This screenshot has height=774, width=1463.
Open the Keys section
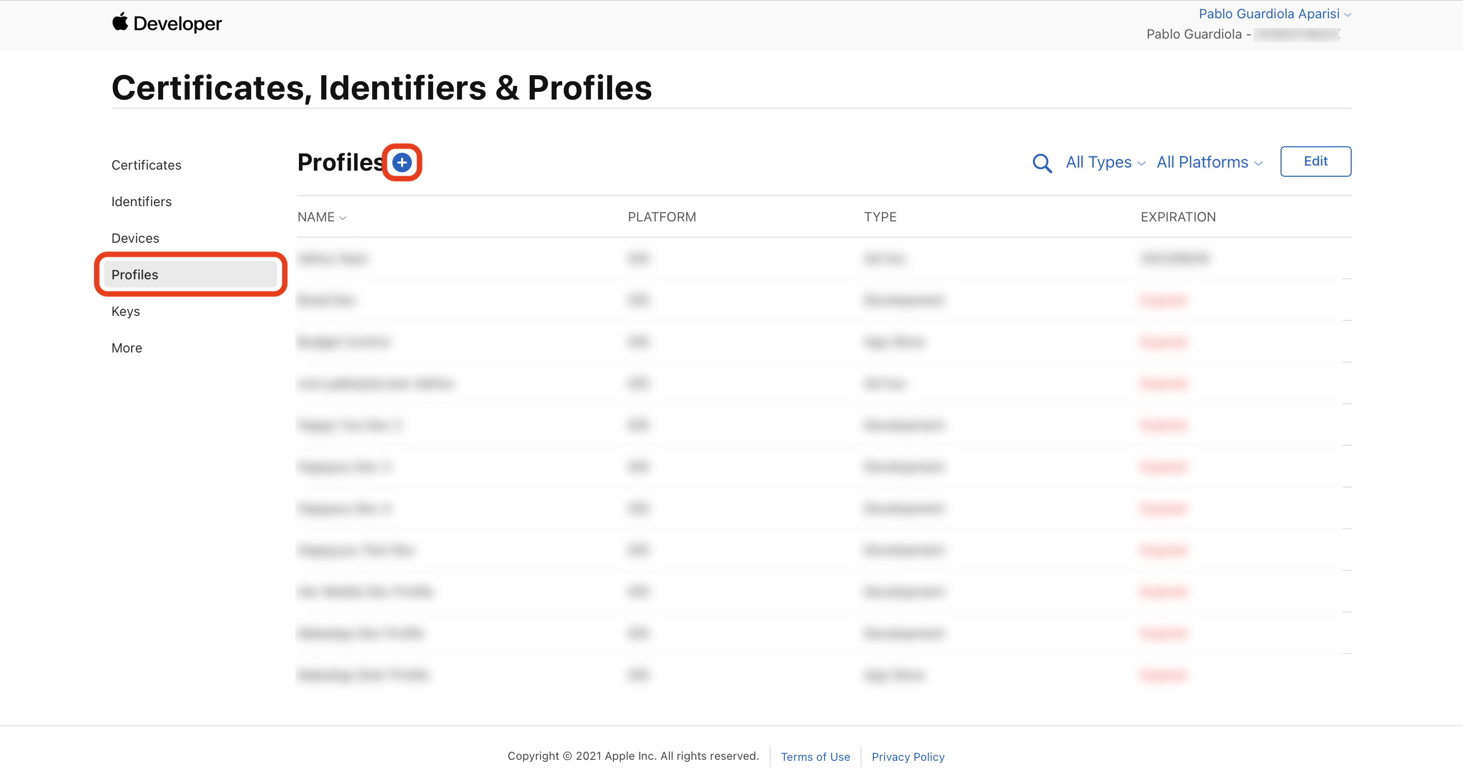click(x=126, y=311)
